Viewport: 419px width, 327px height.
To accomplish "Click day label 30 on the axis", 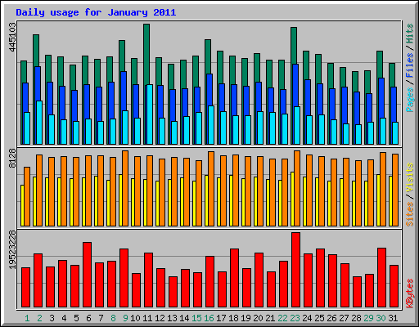I will point(381,318).
